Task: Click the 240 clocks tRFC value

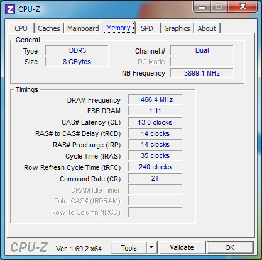Action: tap(155, 167)
